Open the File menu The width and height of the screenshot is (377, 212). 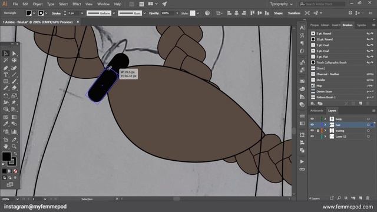(15, 4)
